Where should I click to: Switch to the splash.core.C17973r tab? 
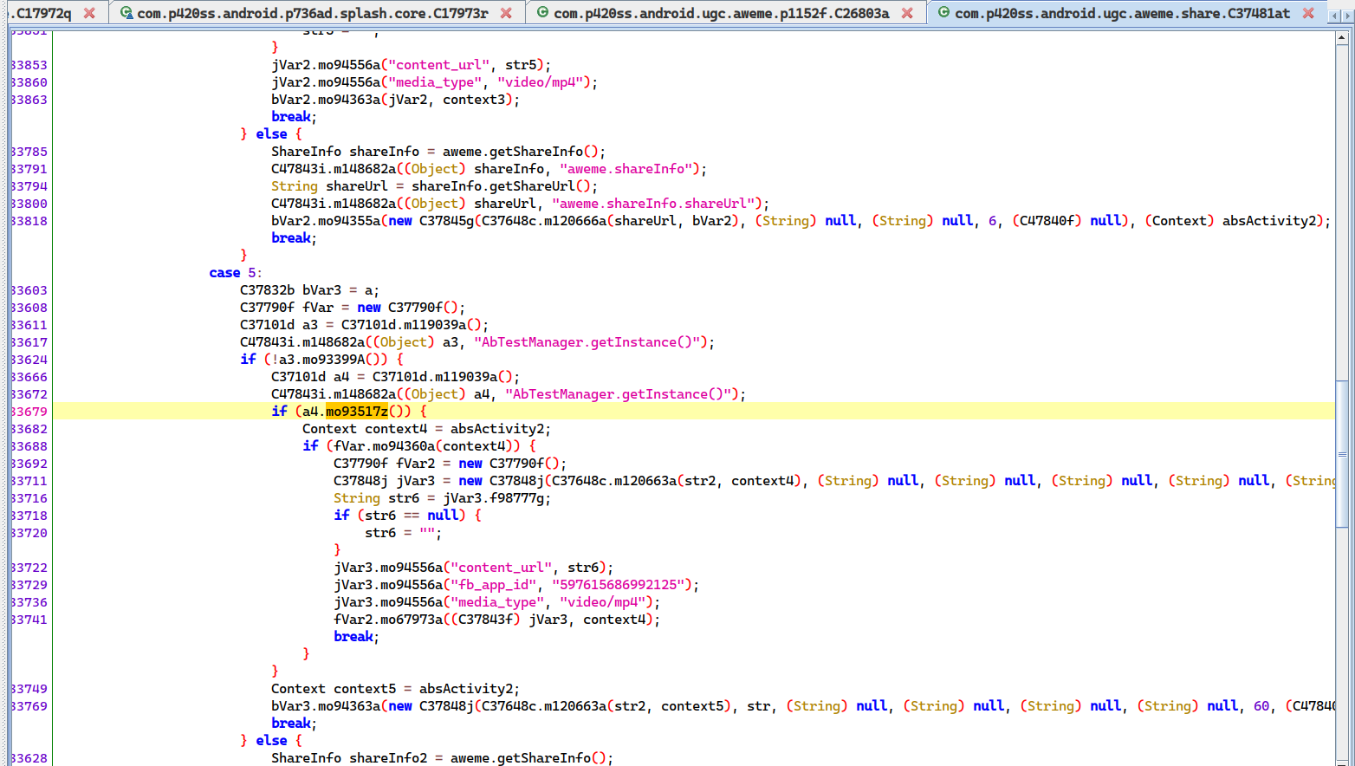(312, 13)
